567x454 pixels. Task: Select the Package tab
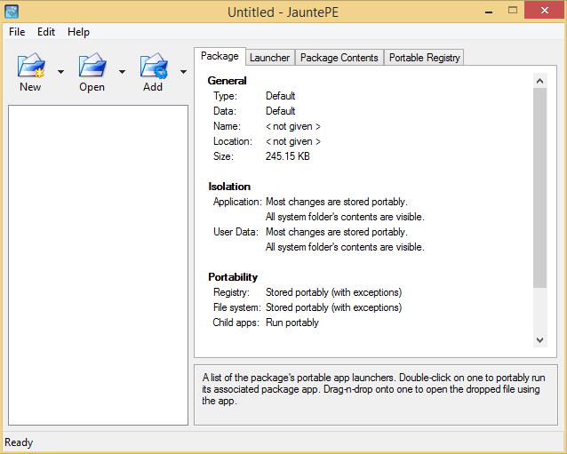point(220,56)
